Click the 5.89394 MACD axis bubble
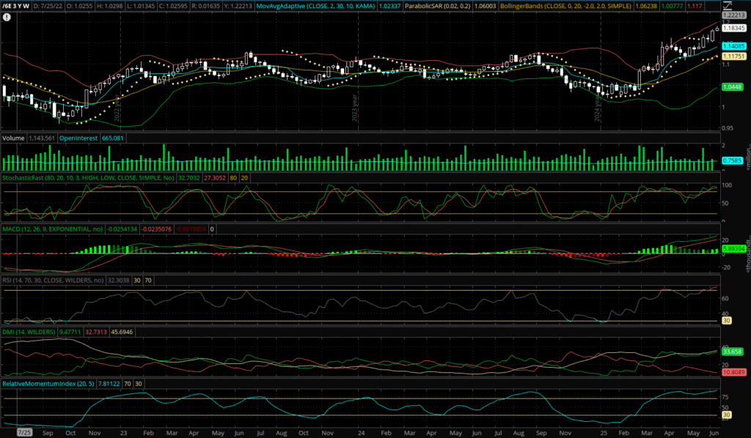This screenshot has width=751, height=438. 733,248
